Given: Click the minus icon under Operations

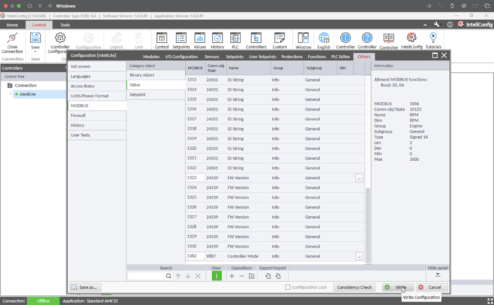Looking at the screenshot, I should tap(242, 276).
